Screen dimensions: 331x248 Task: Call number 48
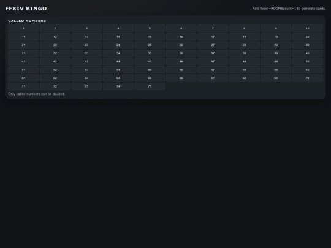[x=244, y=62]
